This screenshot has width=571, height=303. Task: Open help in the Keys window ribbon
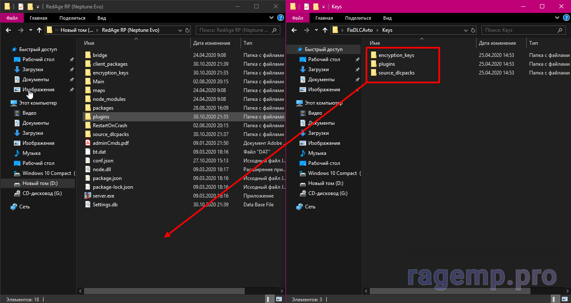point(566,18)
